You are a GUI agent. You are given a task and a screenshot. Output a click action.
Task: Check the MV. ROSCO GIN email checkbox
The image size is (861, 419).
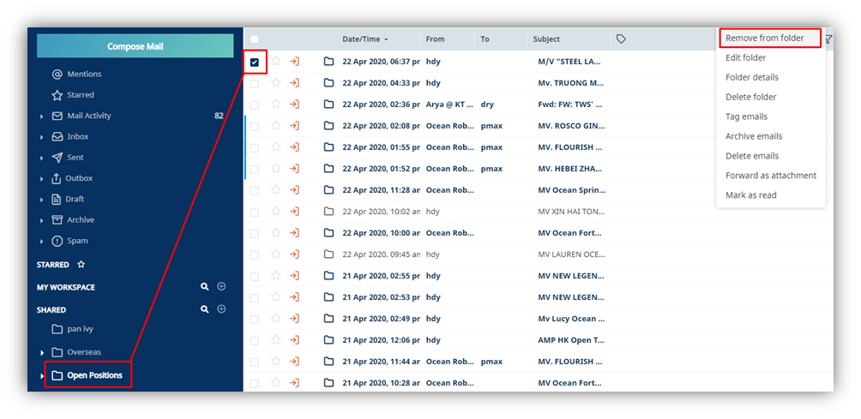pyautogui.click(x=254, y=126)
